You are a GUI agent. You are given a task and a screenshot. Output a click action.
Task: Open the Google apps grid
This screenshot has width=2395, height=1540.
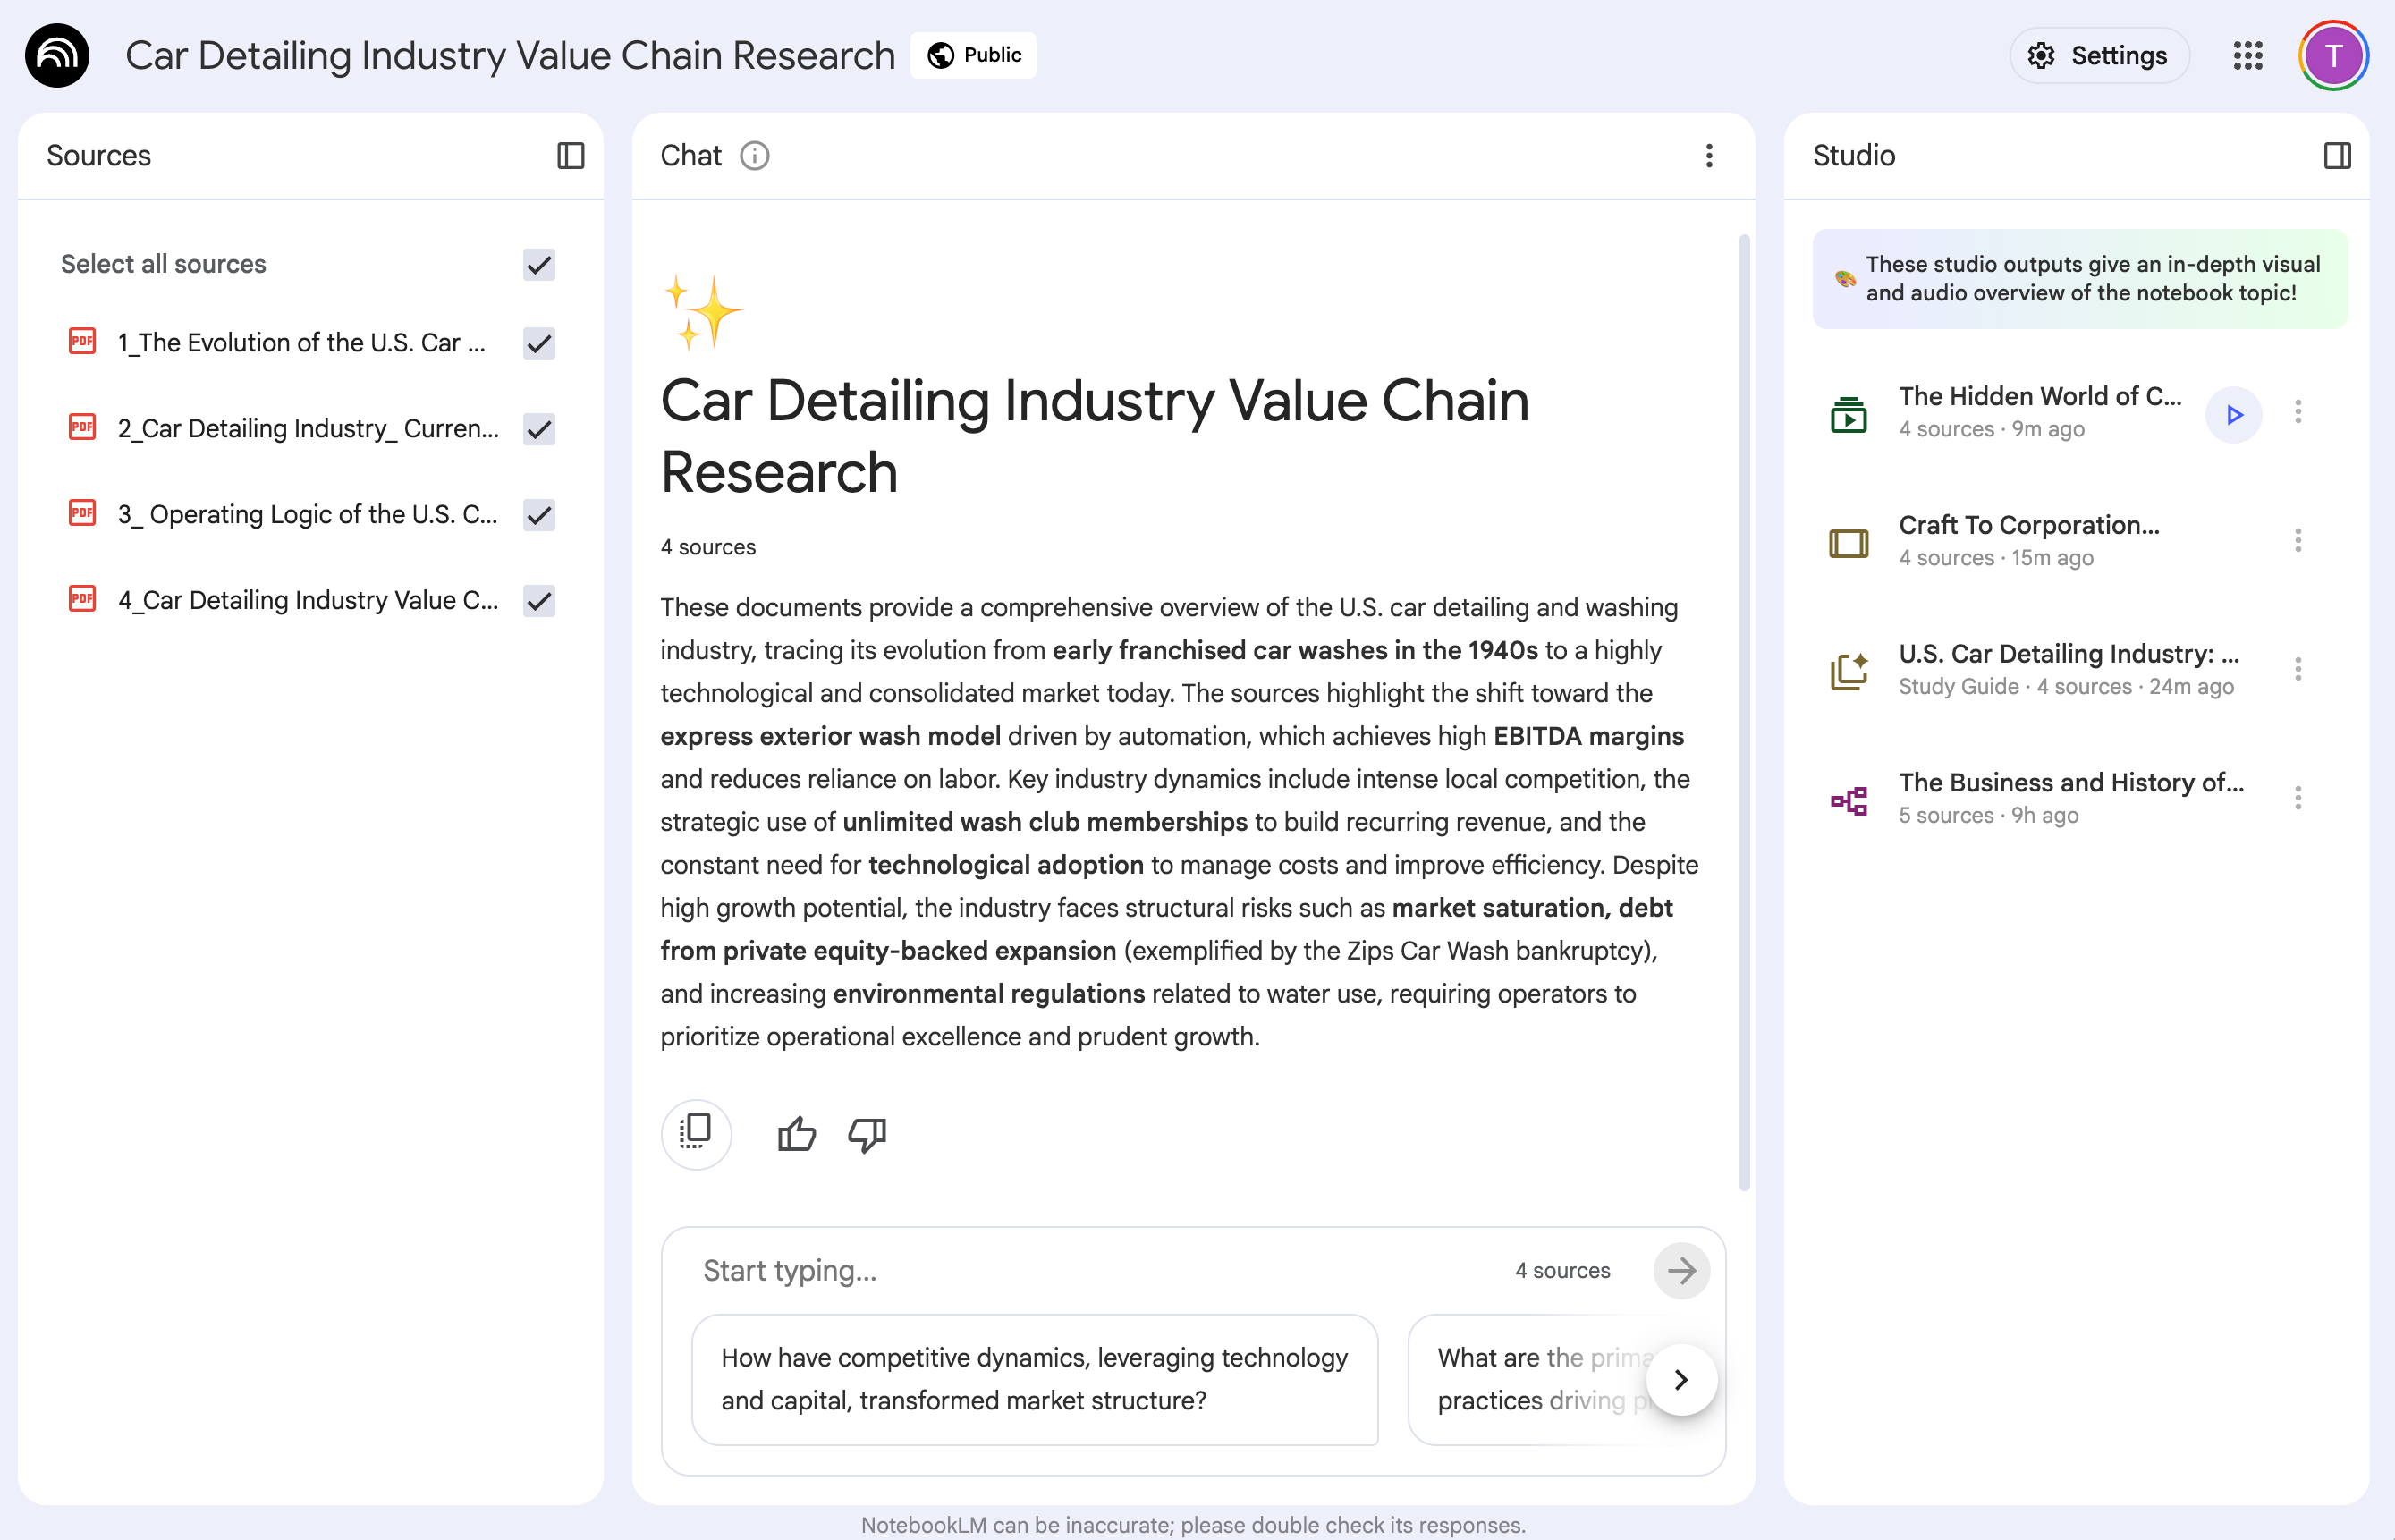tap(2247, 56)
